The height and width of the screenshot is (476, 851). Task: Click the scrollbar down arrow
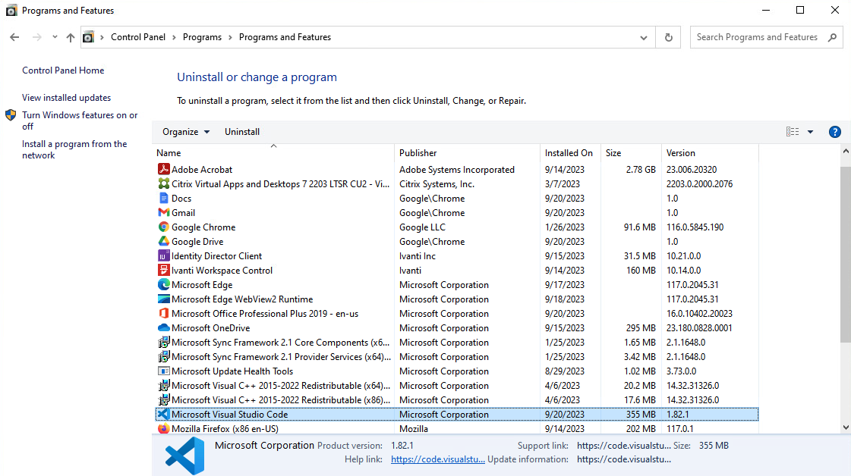(x=846, y=427)
